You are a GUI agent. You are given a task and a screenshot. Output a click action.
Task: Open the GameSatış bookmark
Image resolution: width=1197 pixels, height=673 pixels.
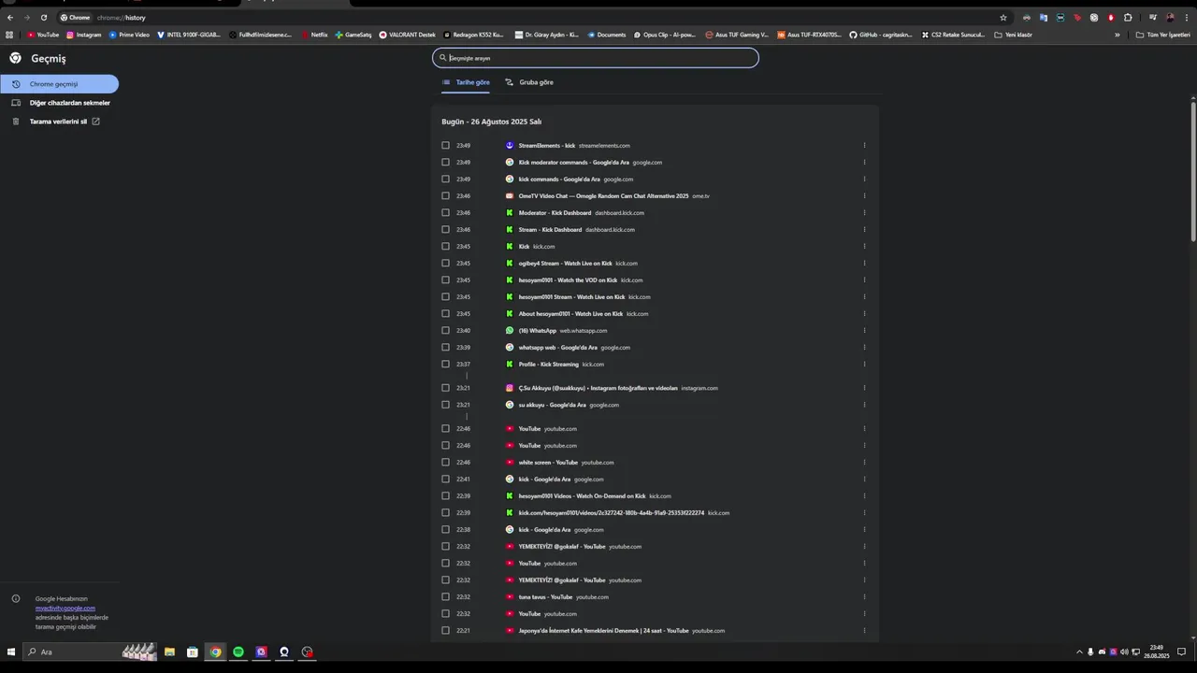[x=353, y=35]
